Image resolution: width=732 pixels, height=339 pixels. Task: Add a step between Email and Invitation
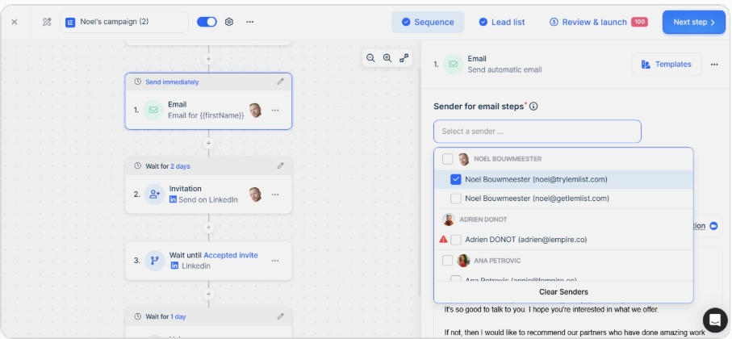209,144
